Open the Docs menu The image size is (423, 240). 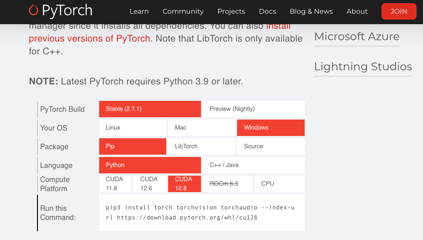pyautogui.click(x=267, y=11)
